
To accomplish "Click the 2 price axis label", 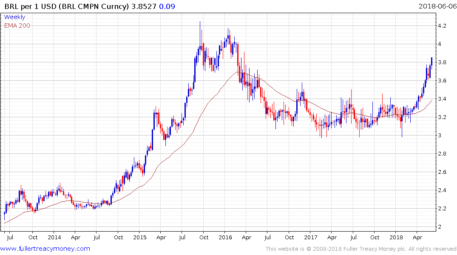I will click(440, 227).
